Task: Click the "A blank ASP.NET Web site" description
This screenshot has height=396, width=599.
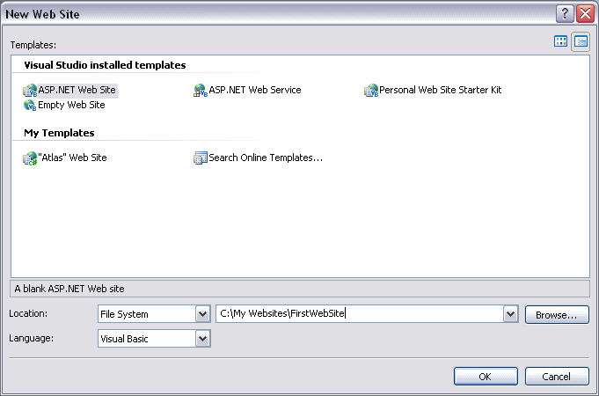Action: (x=69, y=289)
